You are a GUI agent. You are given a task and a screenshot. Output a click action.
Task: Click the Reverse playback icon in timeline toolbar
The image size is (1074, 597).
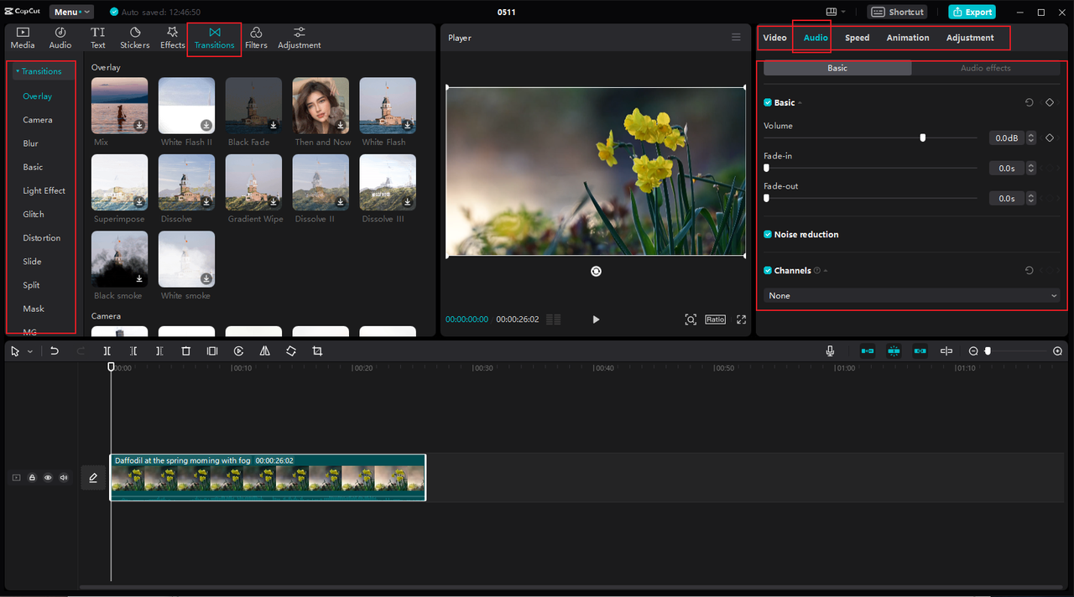[239, 351]
